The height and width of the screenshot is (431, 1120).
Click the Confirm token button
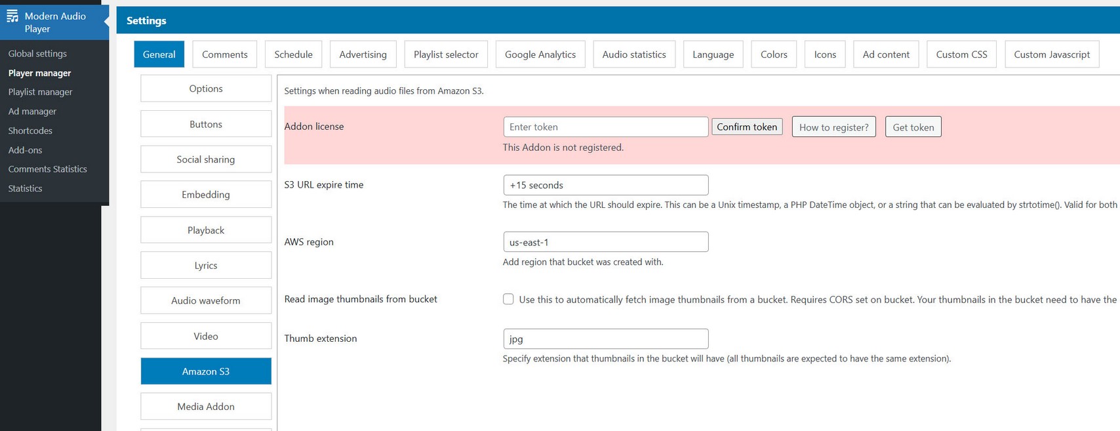coord(747,127)
